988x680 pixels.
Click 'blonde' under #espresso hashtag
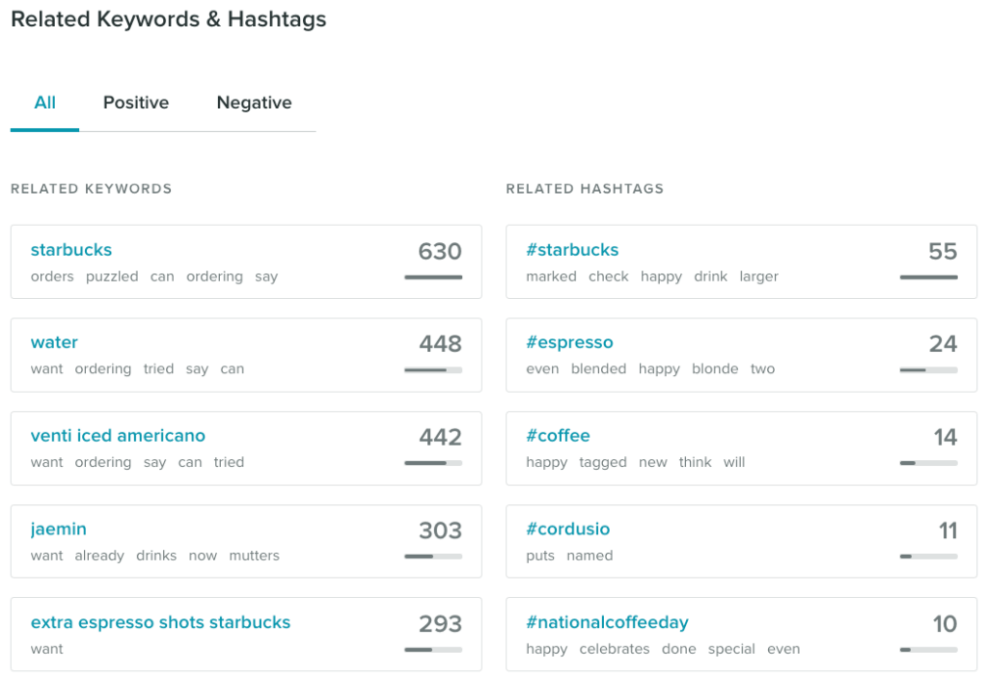pyautogui.click(x=715, y=369)
